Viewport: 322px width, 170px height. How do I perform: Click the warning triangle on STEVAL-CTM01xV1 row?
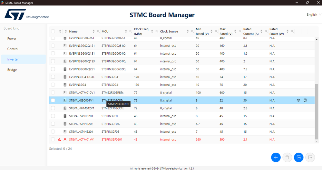click(x=59, y=139)
